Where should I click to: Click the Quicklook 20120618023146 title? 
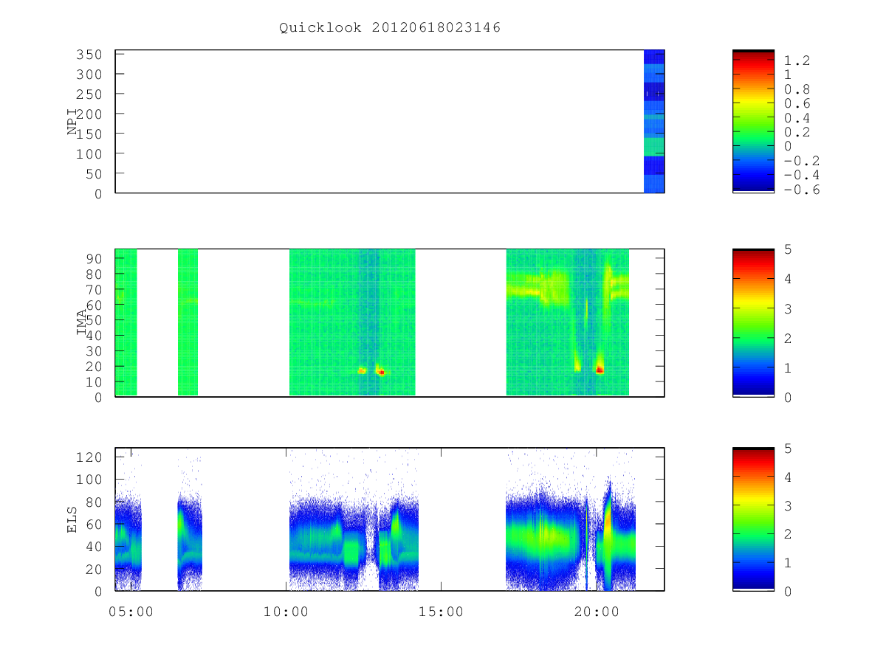(x=390, y=28)
